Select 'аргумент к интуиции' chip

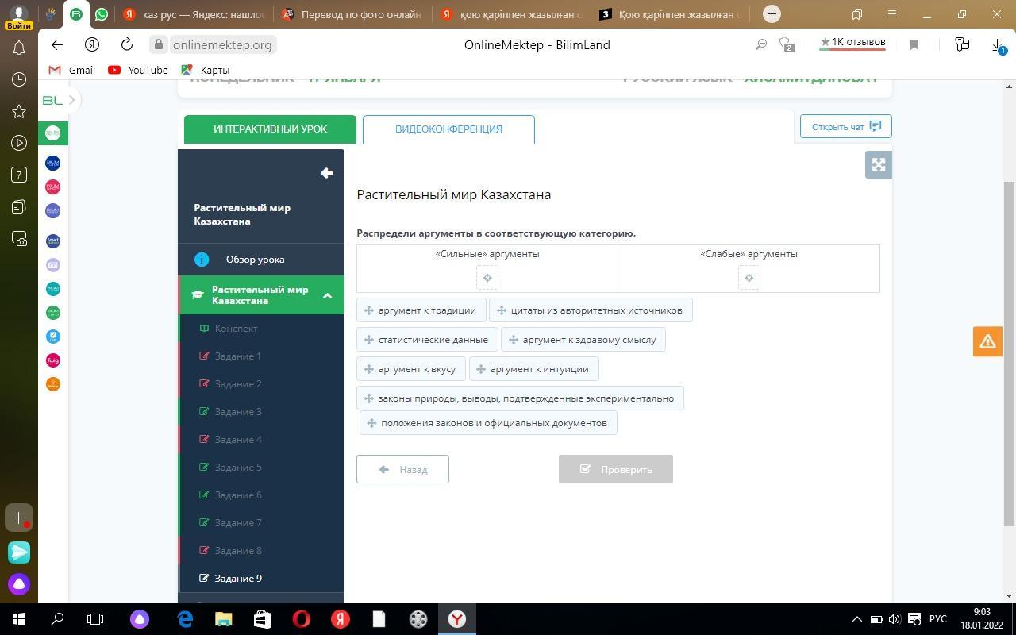click(533, 369)
